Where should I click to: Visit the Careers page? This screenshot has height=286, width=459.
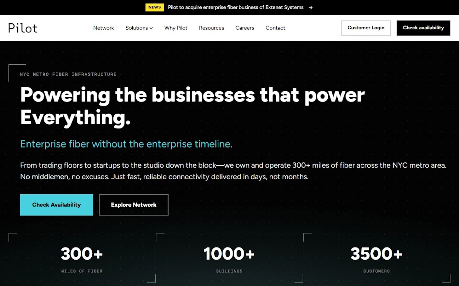click(245, 28)
